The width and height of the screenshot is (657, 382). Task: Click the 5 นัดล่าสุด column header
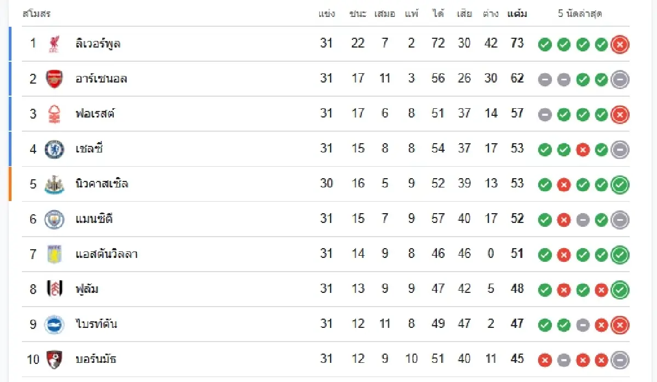580,14
